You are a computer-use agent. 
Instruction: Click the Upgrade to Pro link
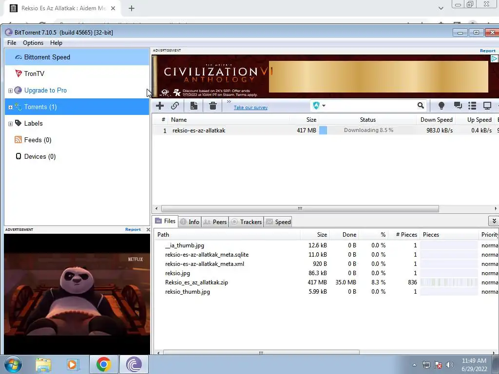pyautogui.click(x=45, y=90)
